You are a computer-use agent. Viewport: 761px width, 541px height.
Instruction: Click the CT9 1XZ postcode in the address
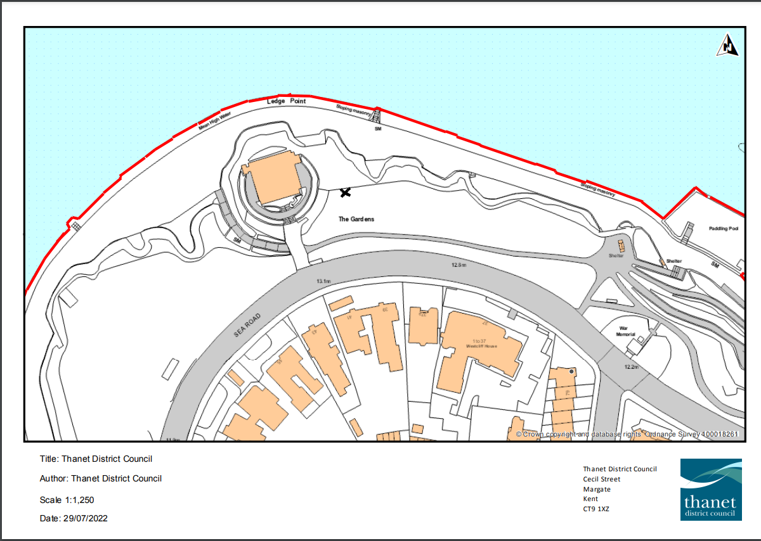coord(597,509)
